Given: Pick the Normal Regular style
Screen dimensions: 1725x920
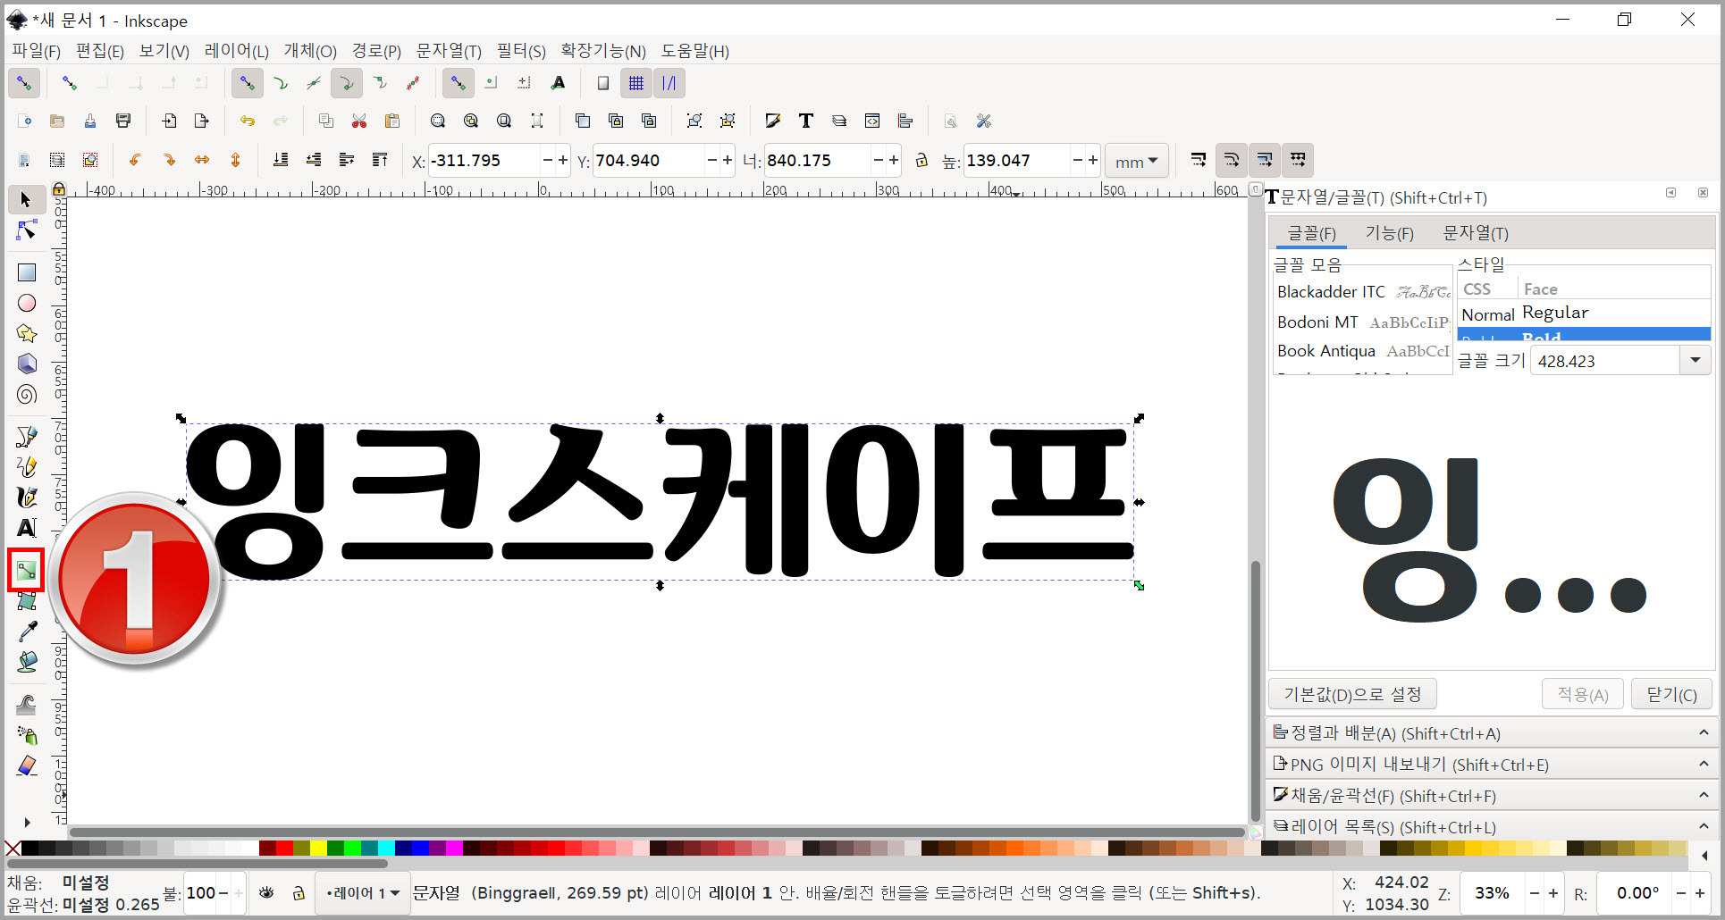Looking at the screenshot, I should pos(1583,314).
